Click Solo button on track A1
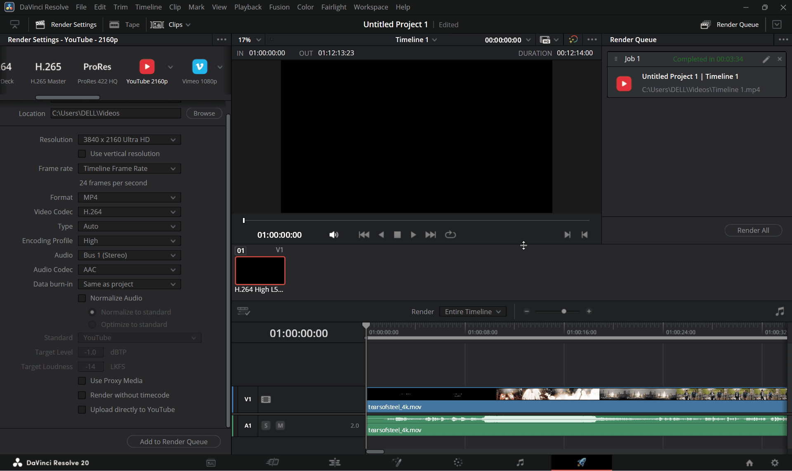 266,426
